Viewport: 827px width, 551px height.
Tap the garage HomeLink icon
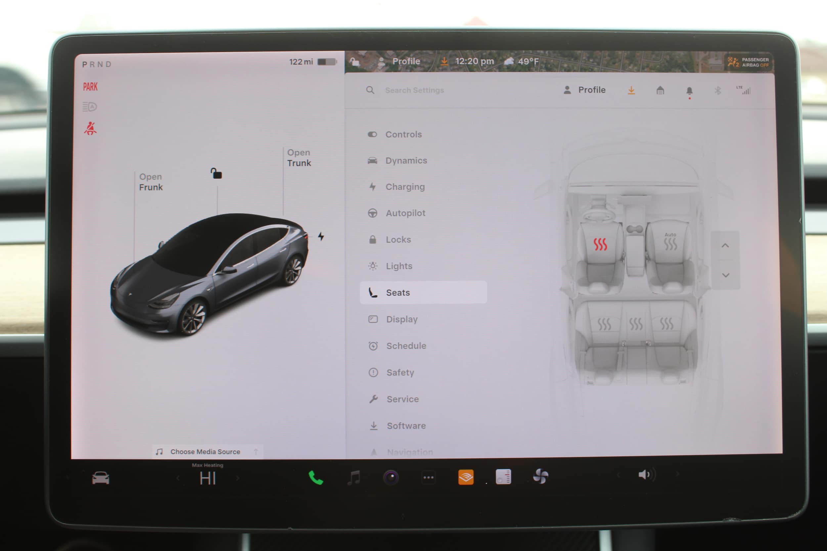pos(660,91)
